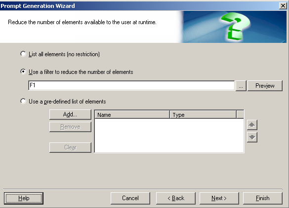Select pre-defined list of elements option
289x208 pixels.
23,102
